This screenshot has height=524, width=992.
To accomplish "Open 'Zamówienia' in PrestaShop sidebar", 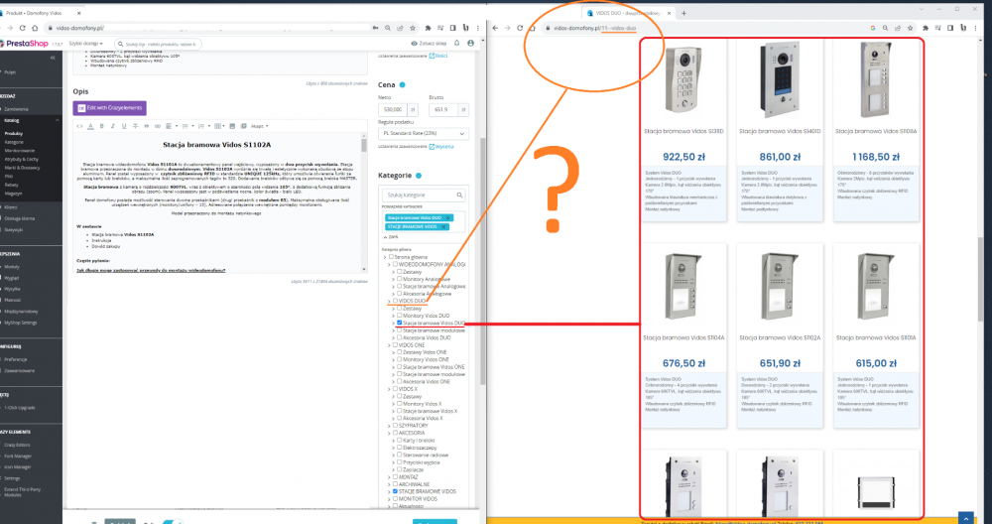I will pos(16,109).
